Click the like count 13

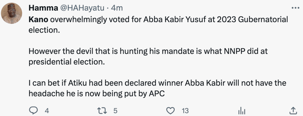185,111
